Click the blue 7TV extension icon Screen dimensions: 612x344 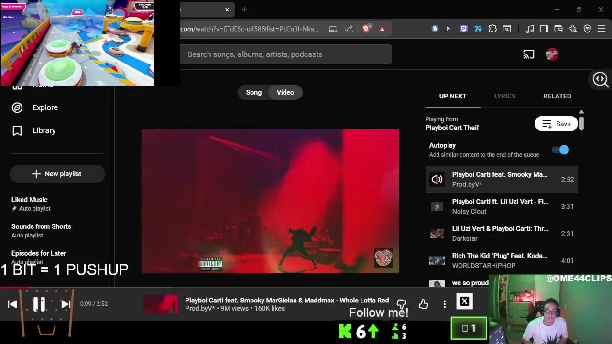point(478,29)
